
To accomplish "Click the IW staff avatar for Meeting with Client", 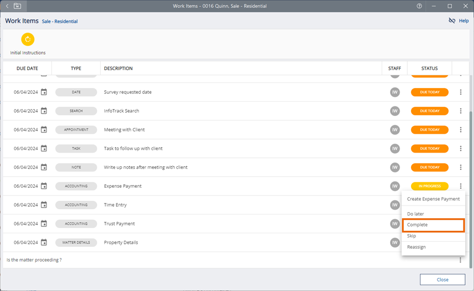I will coord(395,130).
